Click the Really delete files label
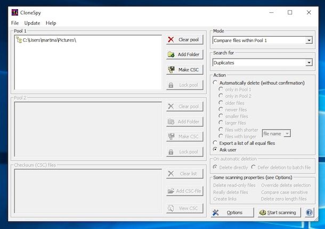Viewport: 325px width, 229px height. (231, 192)
